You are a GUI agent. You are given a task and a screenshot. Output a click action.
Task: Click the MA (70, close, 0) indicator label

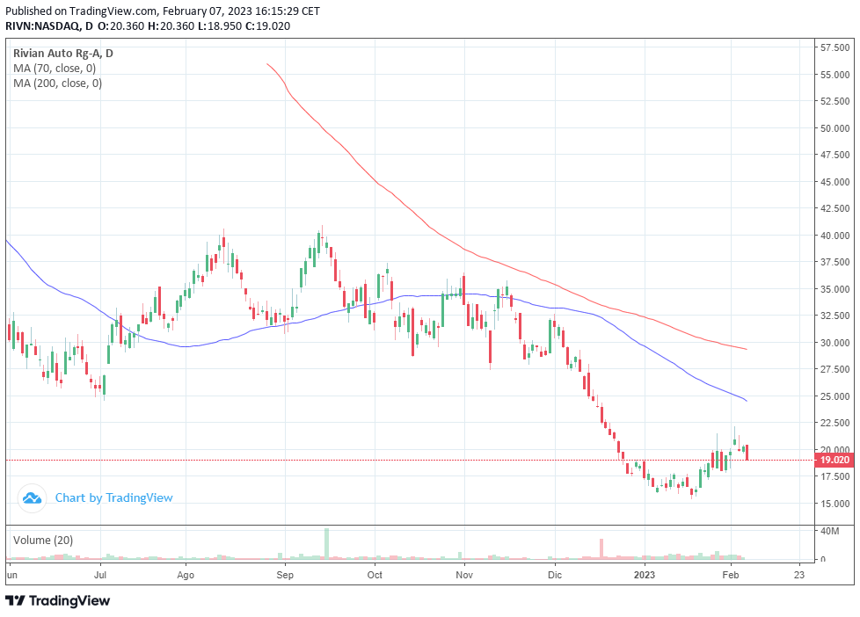pos(55,68)
